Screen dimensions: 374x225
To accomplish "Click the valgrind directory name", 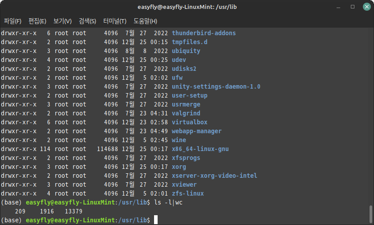I will 186,113.
